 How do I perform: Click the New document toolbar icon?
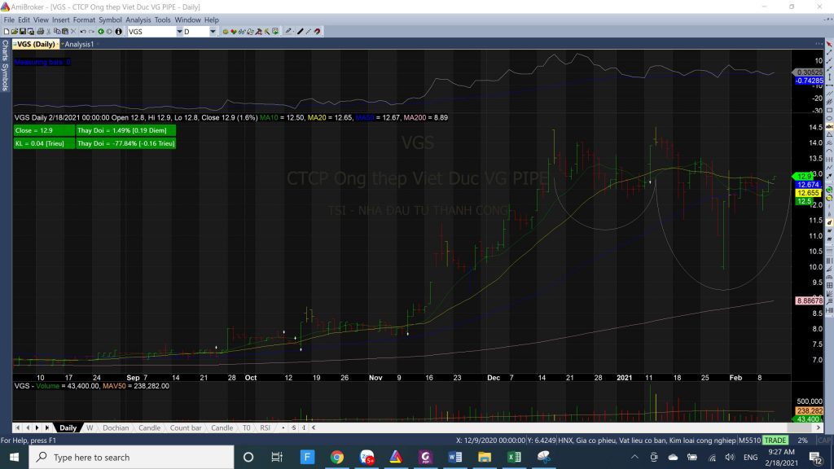point(5,32)
